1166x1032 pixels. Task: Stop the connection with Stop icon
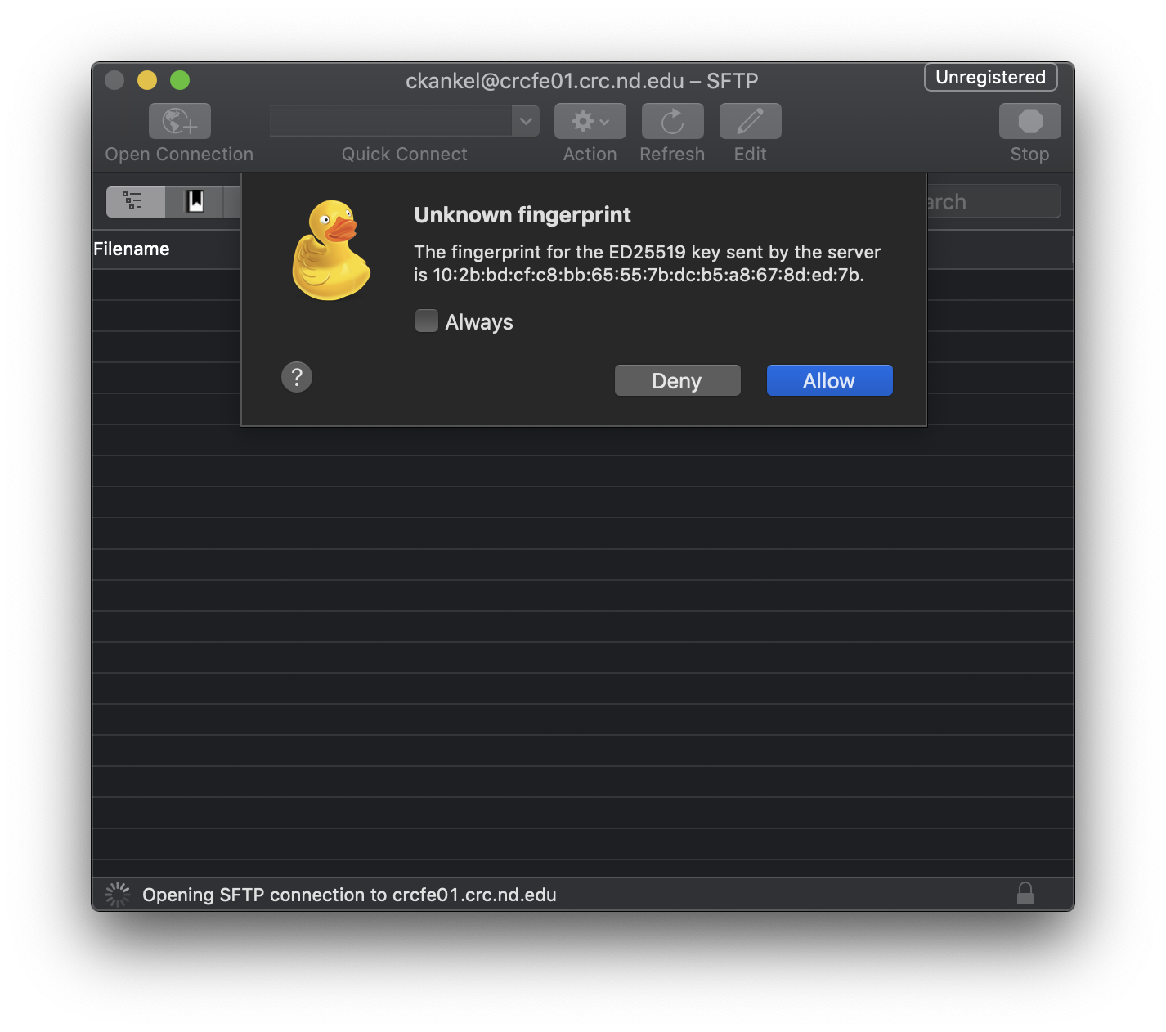[1029, 122]
